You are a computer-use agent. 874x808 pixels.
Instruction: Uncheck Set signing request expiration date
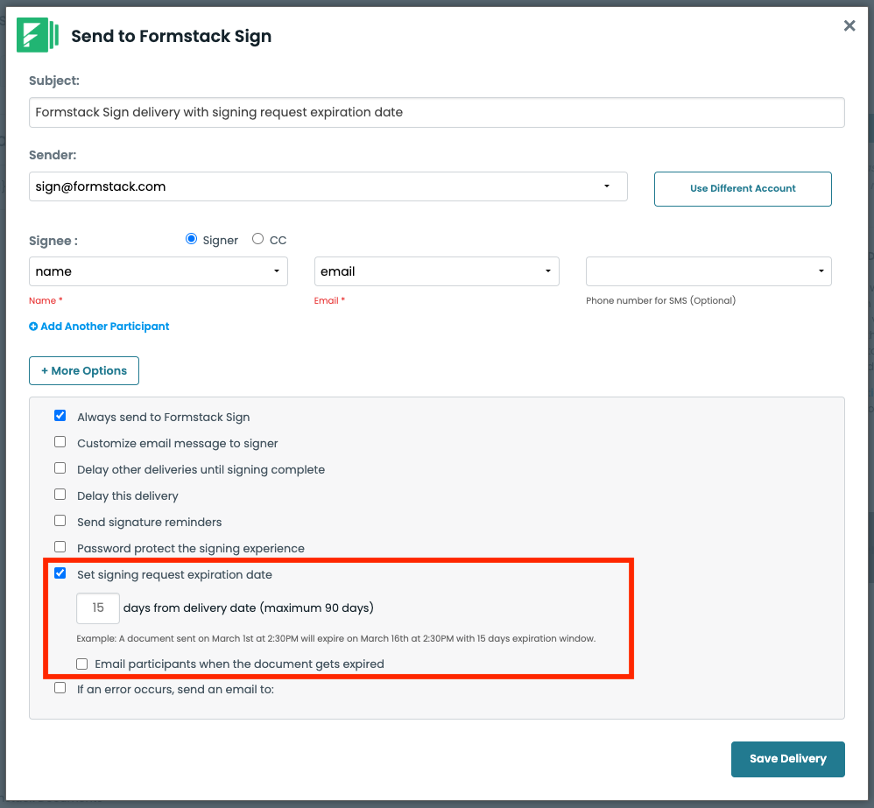(60, 573)
